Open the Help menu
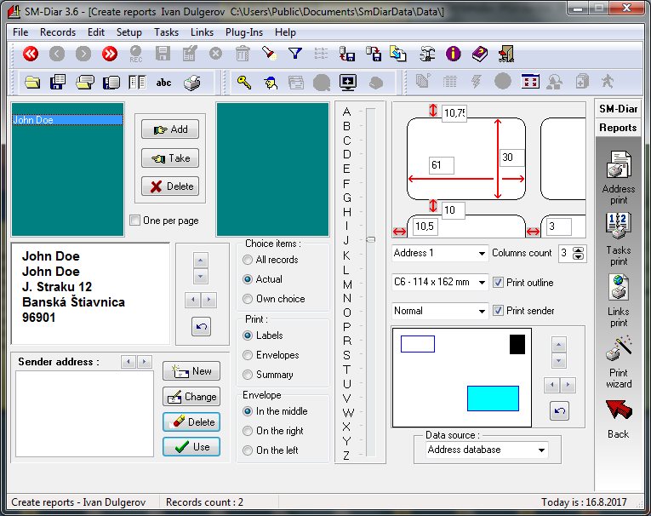This screenshot has width=651, height=516. point(285,32)
